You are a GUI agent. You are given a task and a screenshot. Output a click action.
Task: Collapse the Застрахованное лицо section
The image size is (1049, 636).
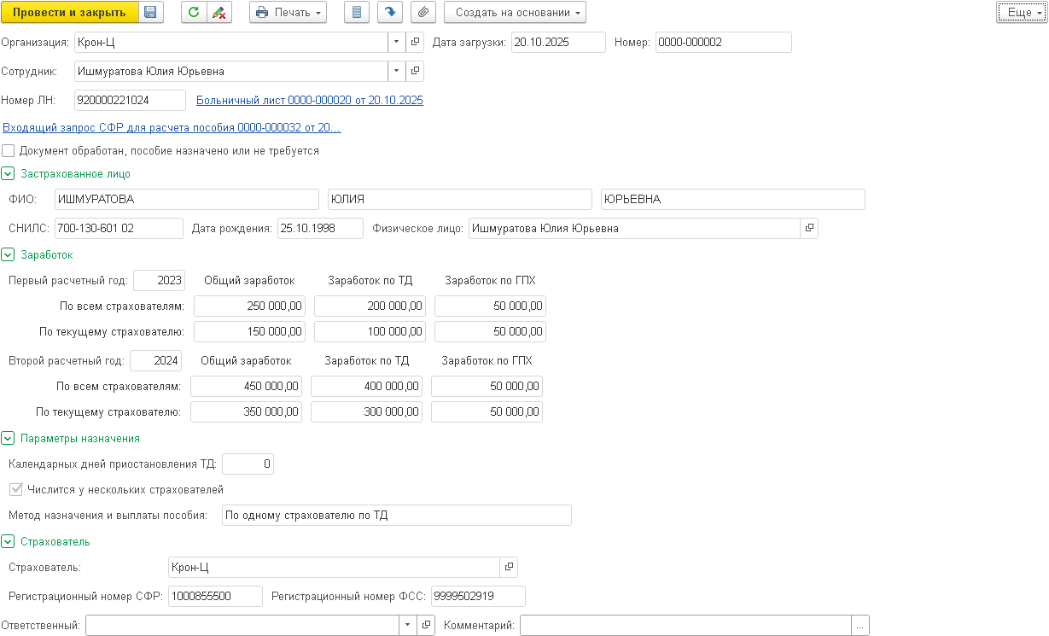9,174
